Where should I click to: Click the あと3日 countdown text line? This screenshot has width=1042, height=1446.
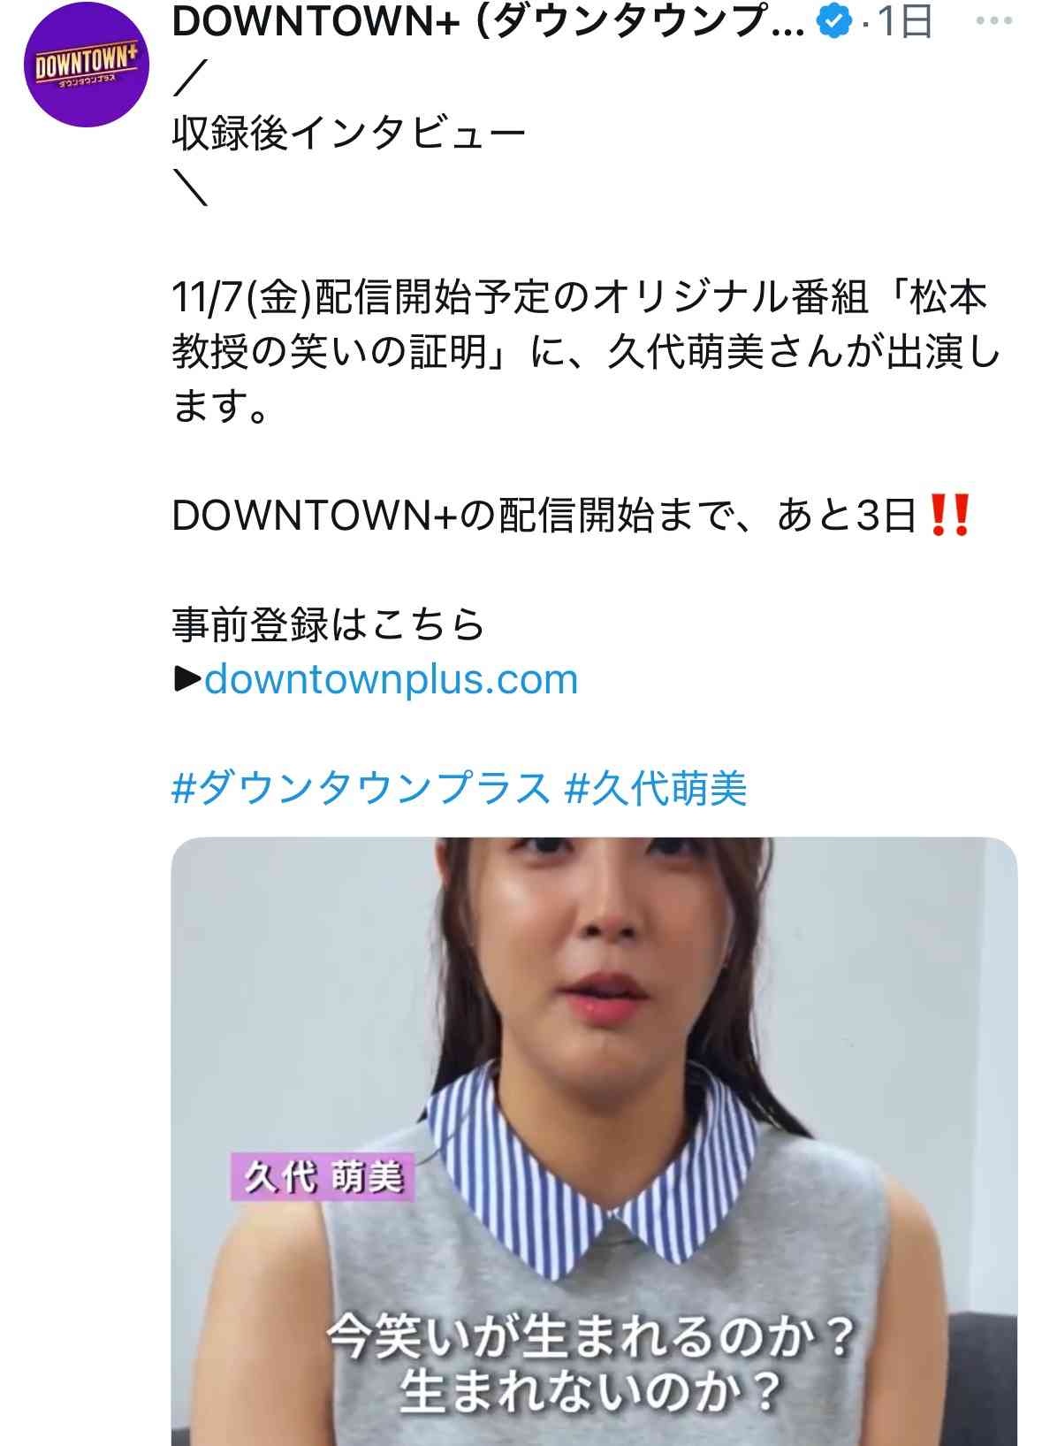[x=571, y=515]
